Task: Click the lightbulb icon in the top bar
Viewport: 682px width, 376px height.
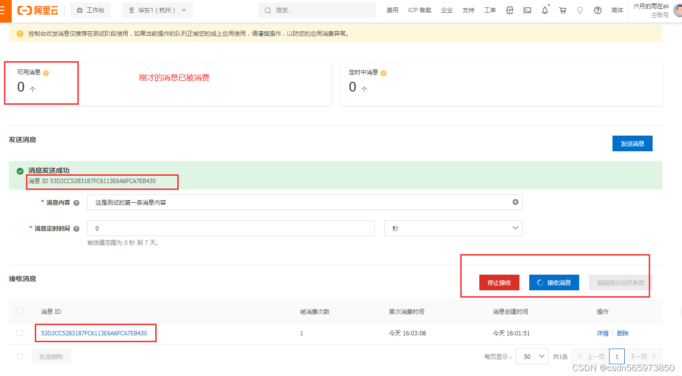Action: (580, 10)
